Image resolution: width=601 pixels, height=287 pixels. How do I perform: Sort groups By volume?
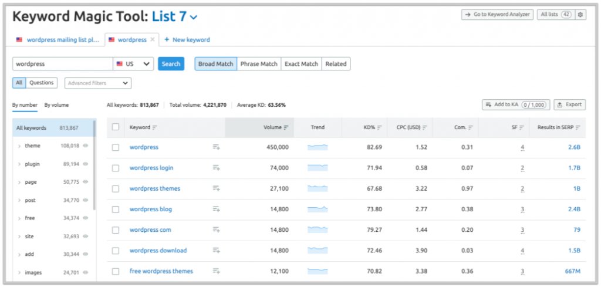[x=56, y=105]
